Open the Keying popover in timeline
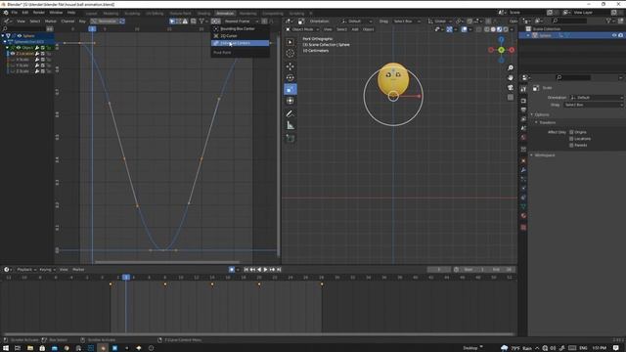Image resolution: width=626 pixels, height=352 pixels. click(47, 270)
